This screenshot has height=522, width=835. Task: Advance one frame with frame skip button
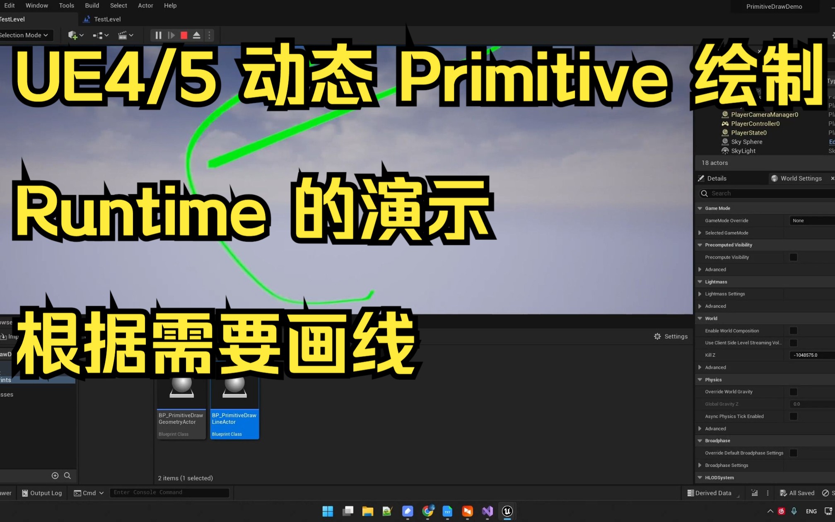click(x=171, y=35)
